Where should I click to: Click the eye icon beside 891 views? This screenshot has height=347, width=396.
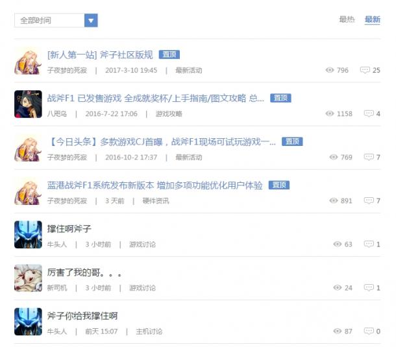(334, 200)
